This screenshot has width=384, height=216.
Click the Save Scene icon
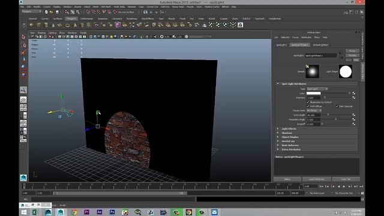(57, 12)
